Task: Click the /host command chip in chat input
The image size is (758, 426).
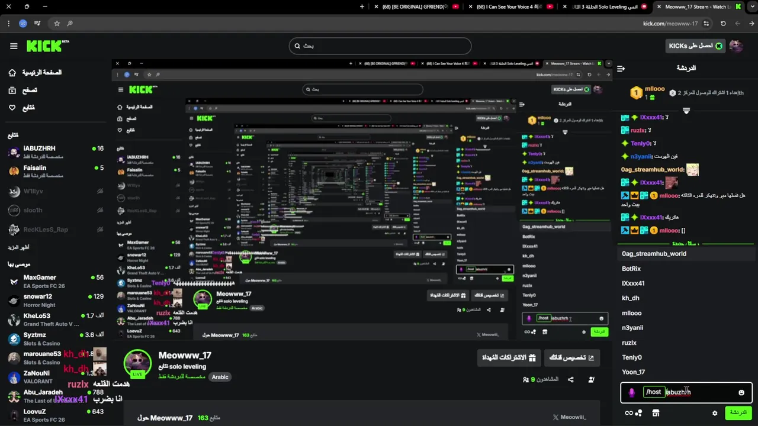Action: 654,392
